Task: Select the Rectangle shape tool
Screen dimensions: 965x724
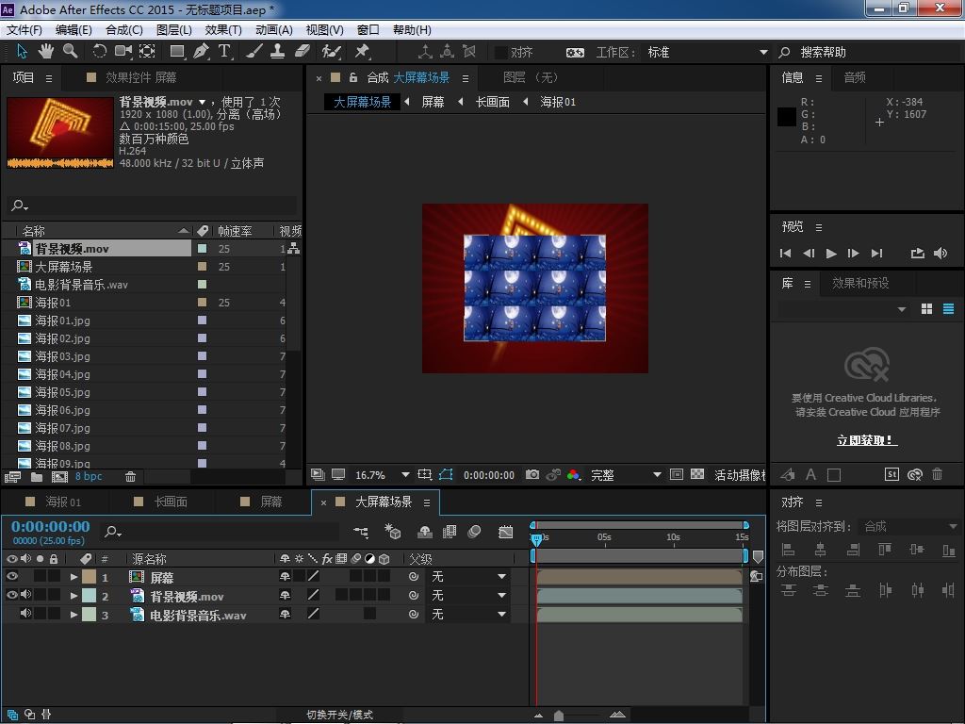Action: tap(176, 52)
